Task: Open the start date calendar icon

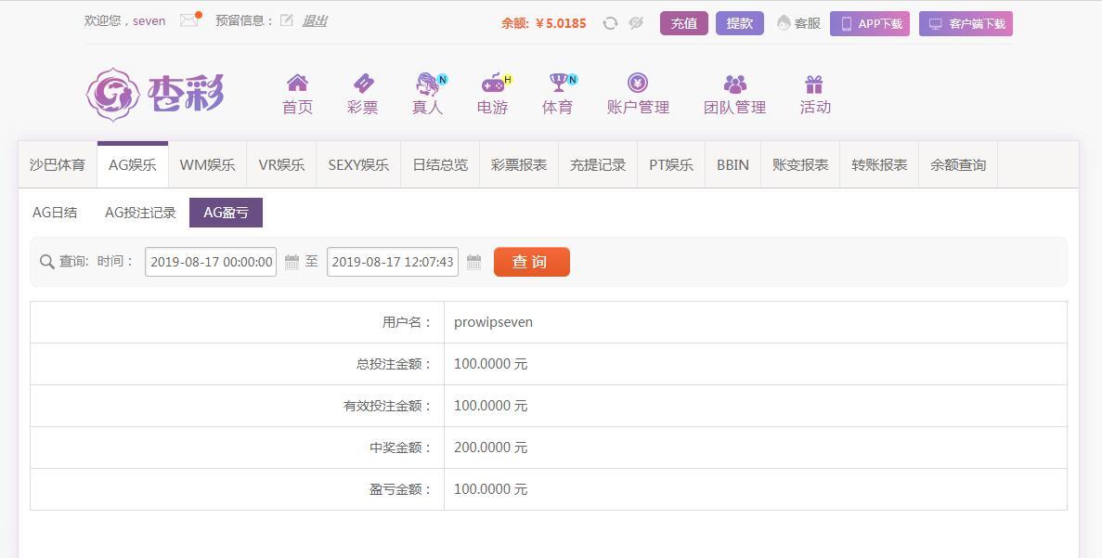Action: pos(292,262)
